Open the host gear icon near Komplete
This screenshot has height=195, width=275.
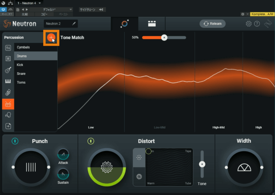pos(243,14)
